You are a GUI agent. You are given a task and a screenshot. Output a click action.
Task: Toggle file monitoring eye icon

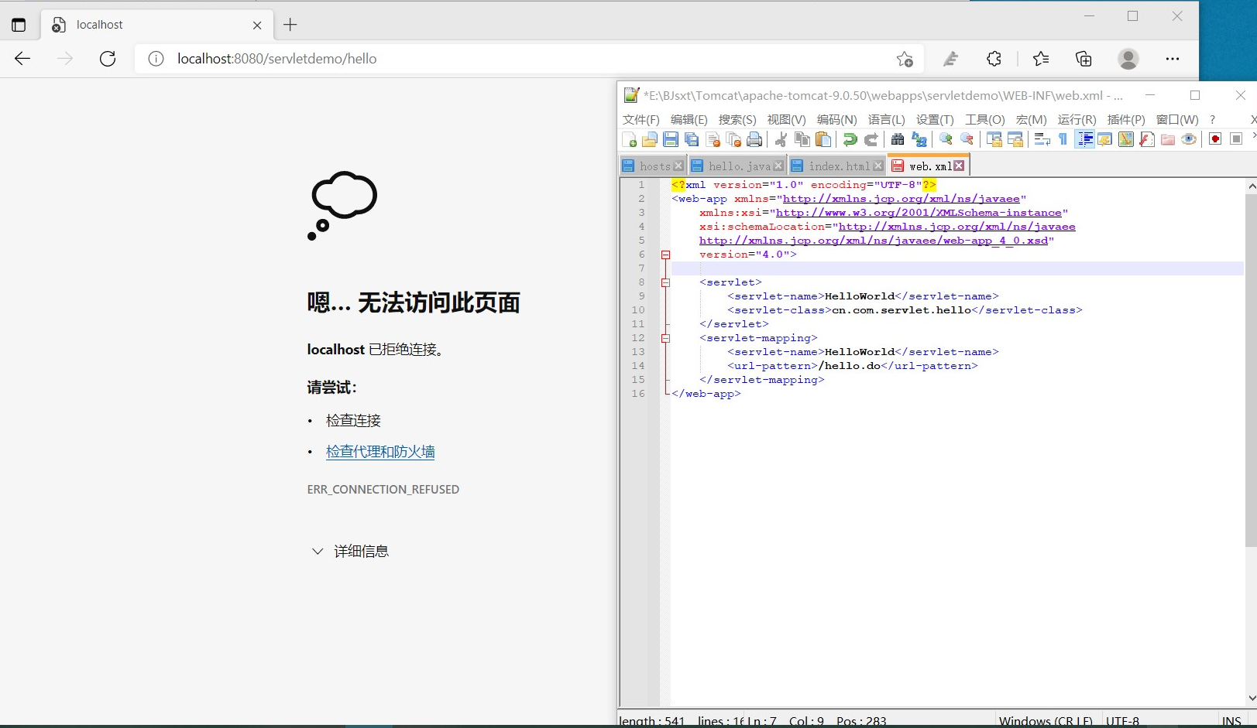[1189, 139]
